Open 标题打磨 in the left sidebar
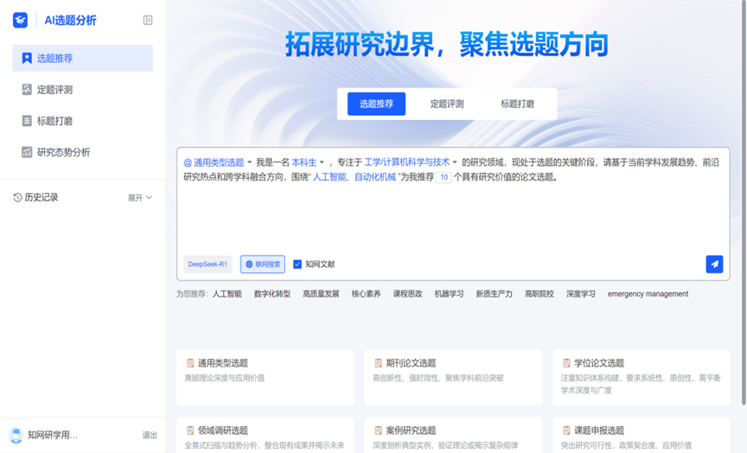747x453 pixels. pyautogui.click(x=54, y=121)
